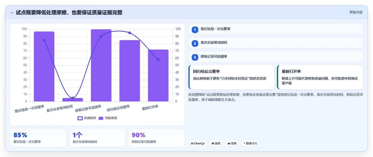Click the description 高比例有助于避免 text
Screen dimensions: 373x157
pos(229,79)
